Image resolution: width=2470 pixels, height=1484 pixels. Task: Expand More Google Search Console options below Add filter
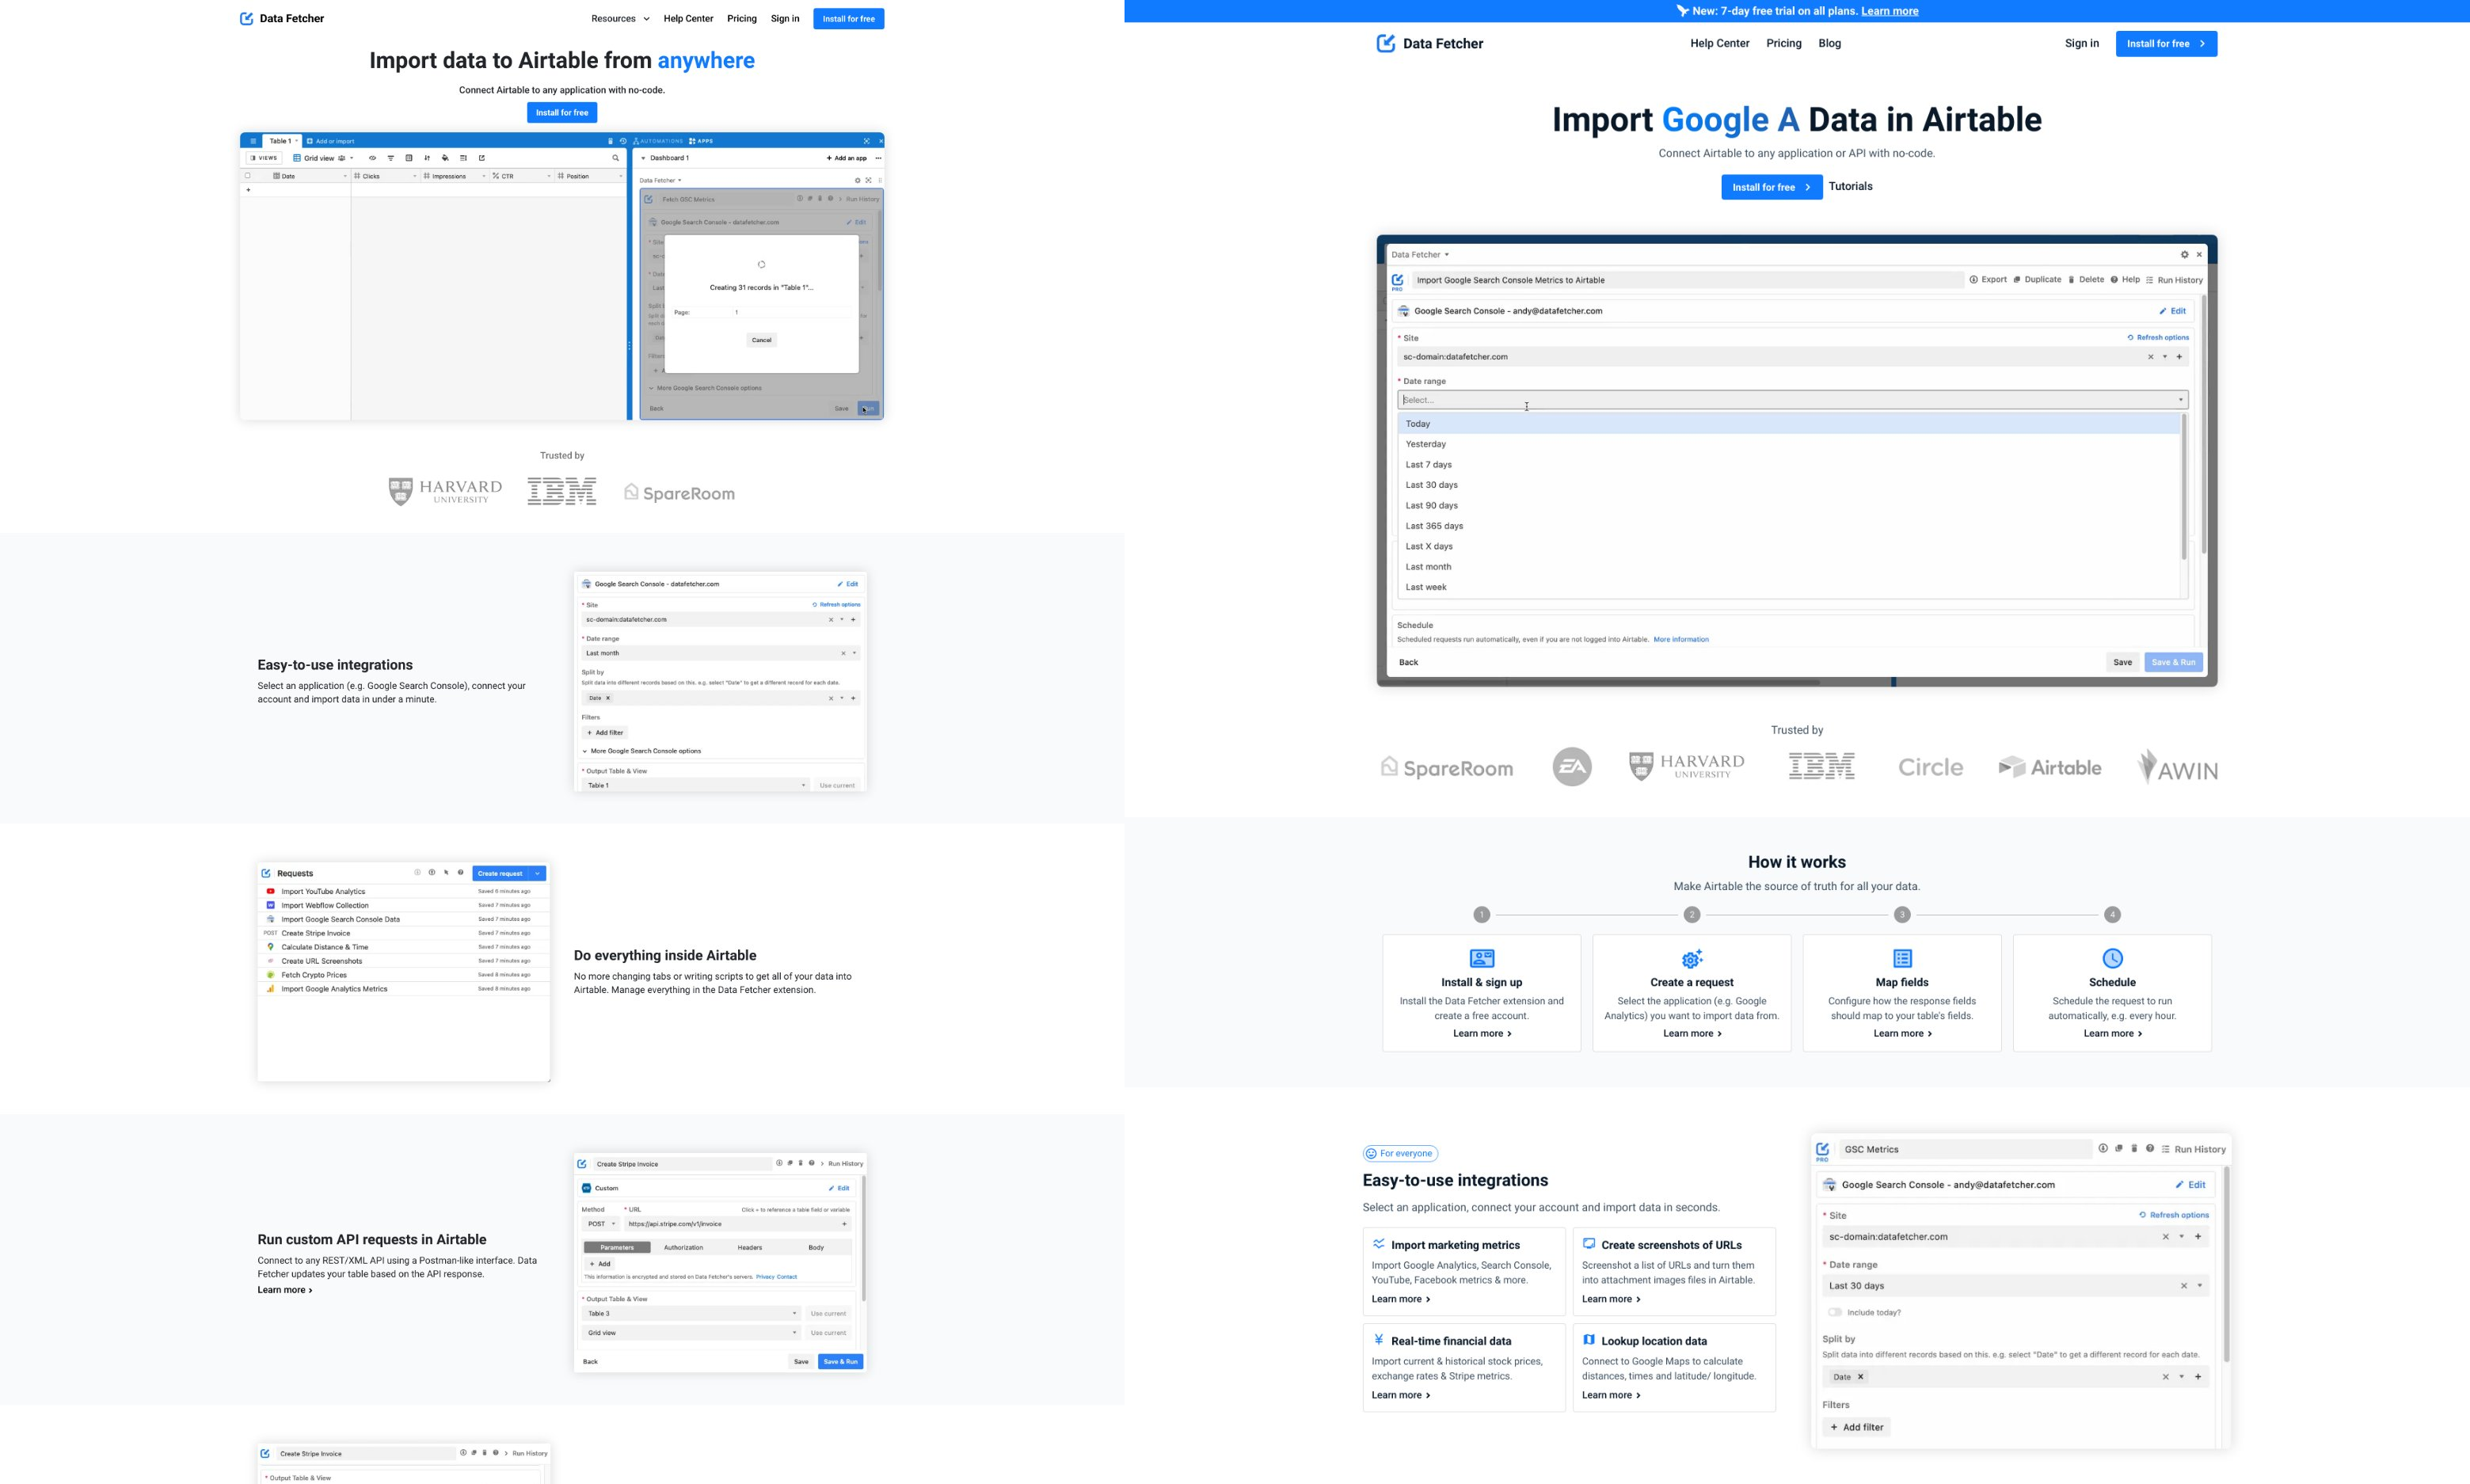(x=642, y=751)
